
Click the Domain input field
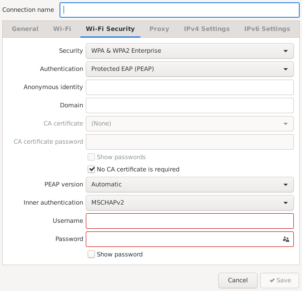pos(190,105)
